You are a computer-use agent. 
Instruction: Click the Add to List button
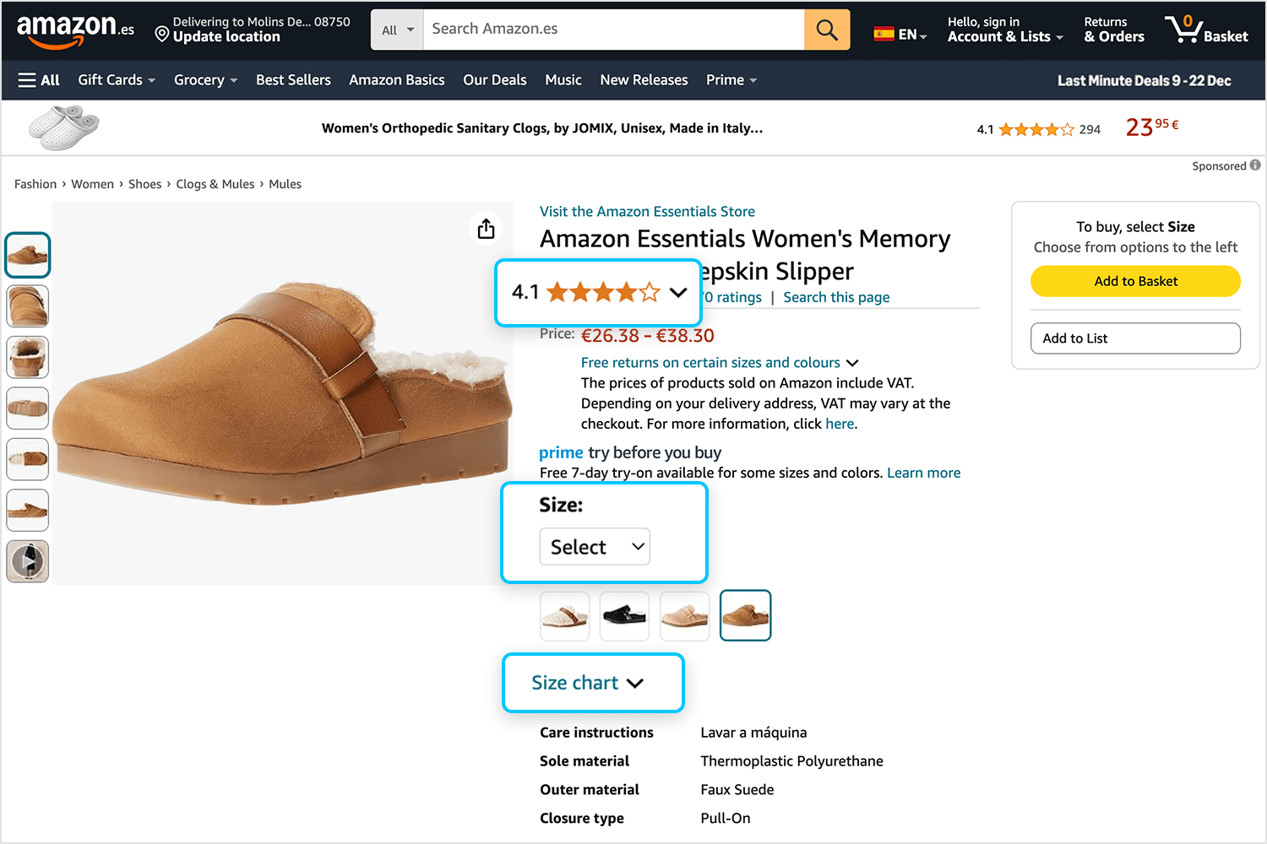tap(1135, 338)
